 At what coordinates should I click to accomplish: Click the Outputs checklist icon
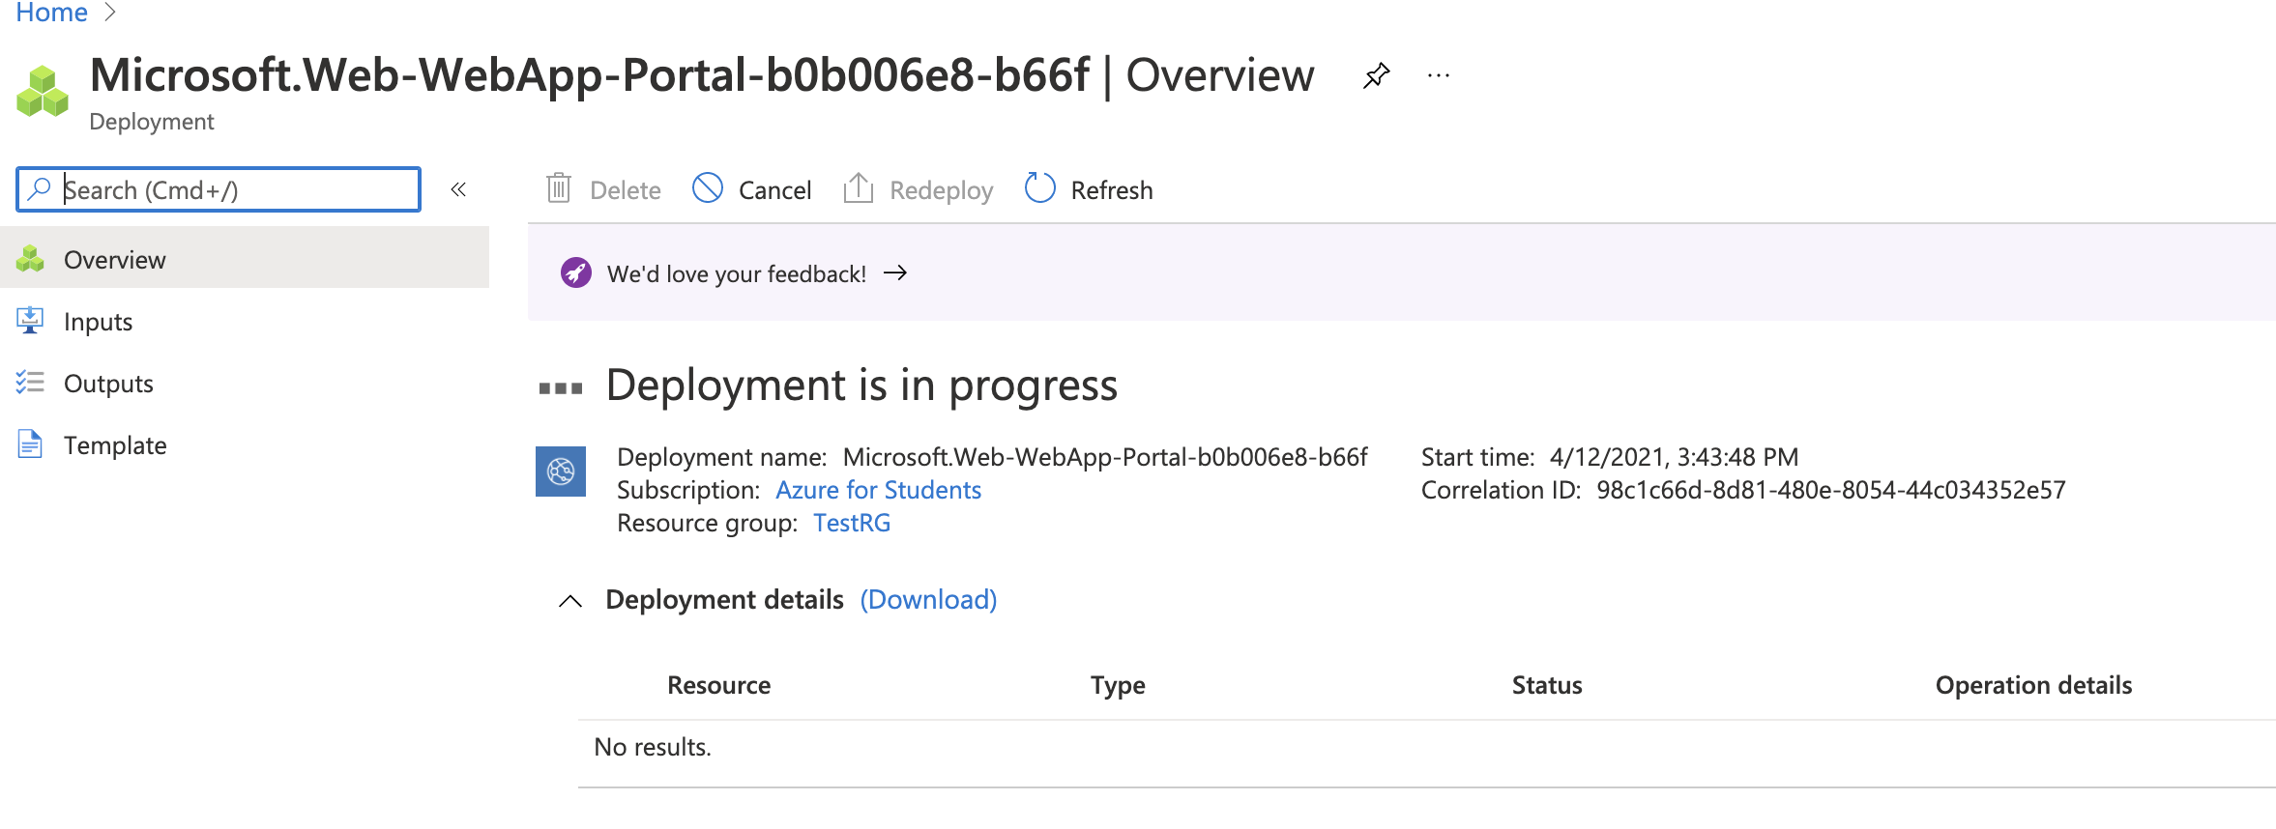(x=30, y=383)
